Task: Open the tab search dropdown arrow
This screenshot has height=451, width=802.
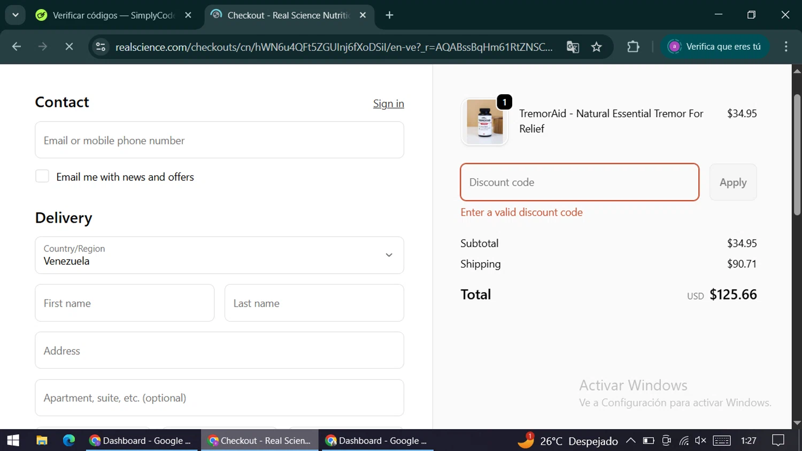Action: point(16,15)
